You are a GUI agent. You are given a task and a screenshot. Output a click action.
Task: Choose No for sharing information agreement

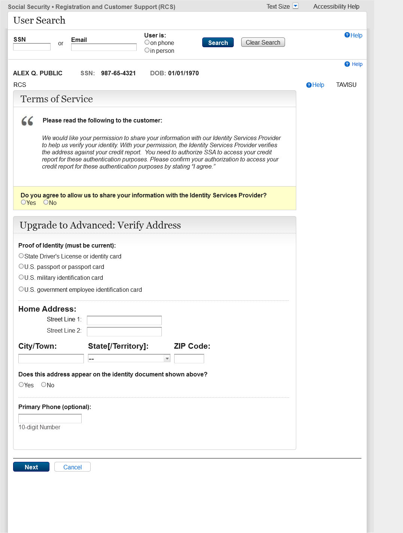[46, 202]
